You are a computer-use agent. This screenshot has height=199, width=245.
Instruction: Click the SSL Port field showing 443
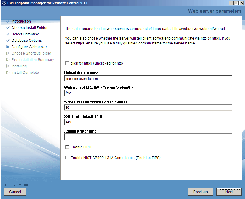148,122
